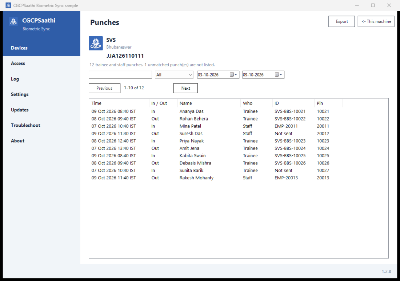Click the Export button
400x281 pixels.
click(x=341, y=21)
